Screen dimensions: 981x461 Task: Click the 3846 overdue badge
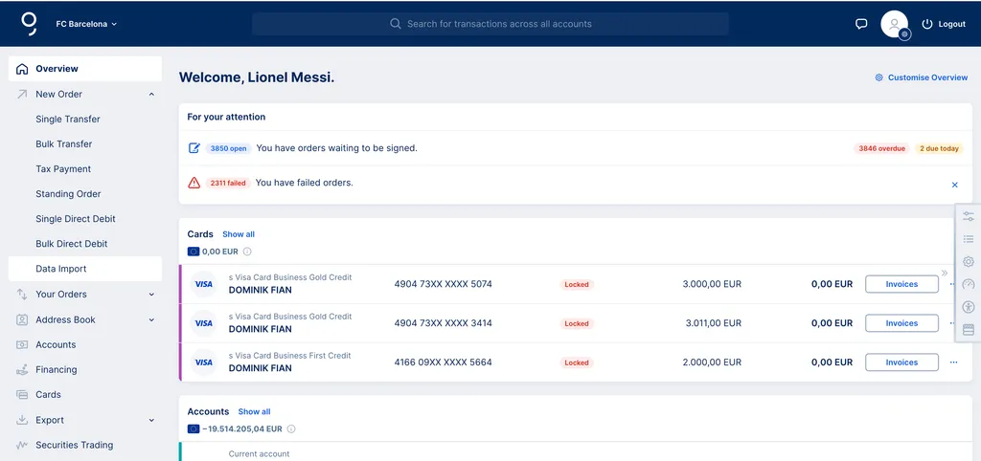881,148
